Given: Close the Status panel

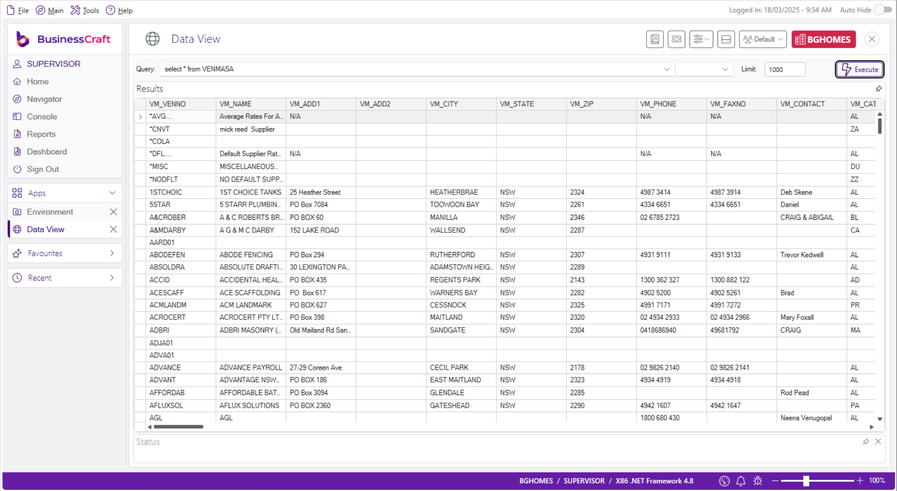Looking at the screenshot, I should 878,441.
